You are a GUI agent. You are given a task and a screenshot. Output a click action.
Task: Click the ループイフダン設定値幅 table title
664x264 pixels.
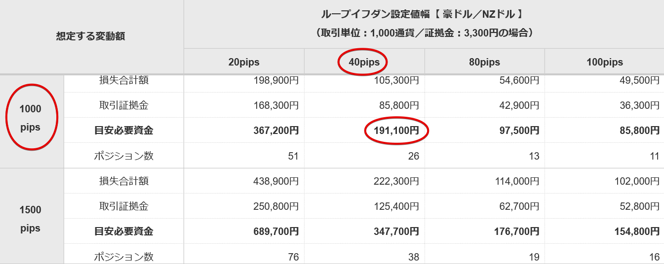(x=424, y=14)
